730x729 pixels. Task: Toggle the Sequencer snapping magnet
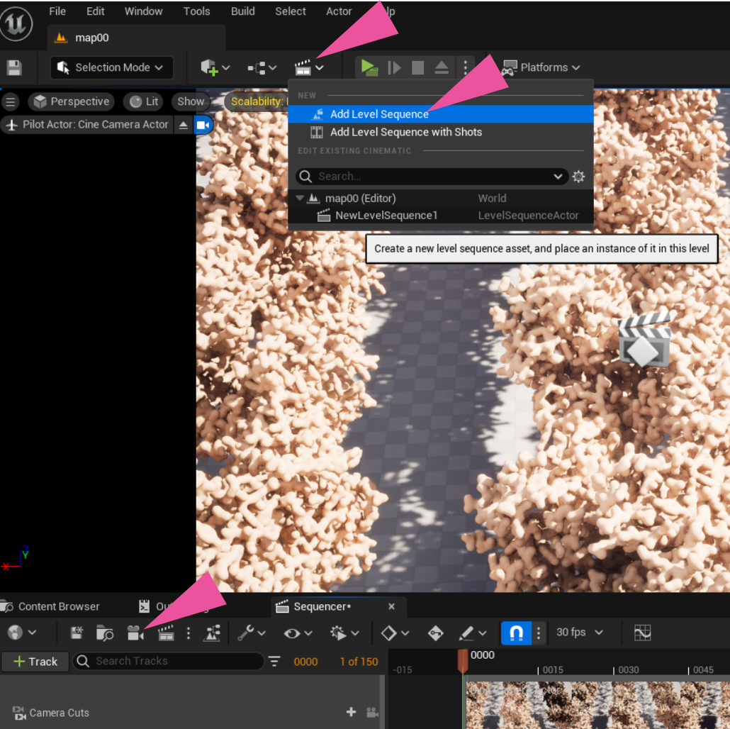pyautogui.click(x=516, y=633)
